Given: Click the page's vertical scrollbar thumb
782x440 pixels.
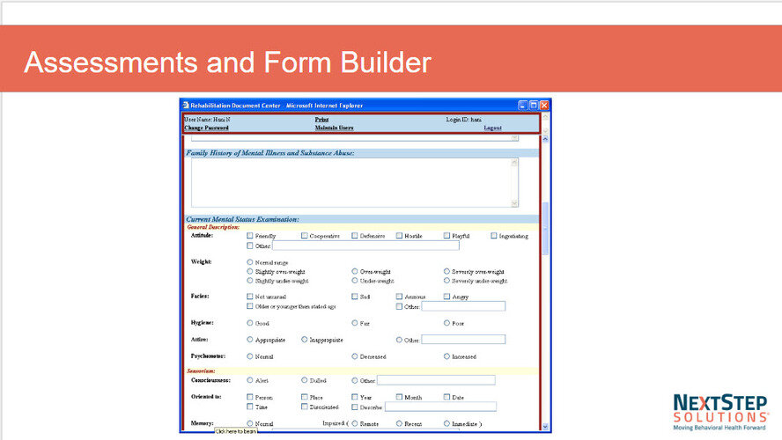Looking at the screenshot, I should (x=545, y=229).
